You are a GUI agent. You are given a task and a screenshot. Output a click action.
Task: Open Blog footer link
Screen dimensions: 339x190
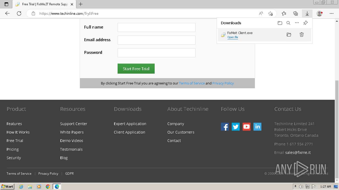[64, 158]
